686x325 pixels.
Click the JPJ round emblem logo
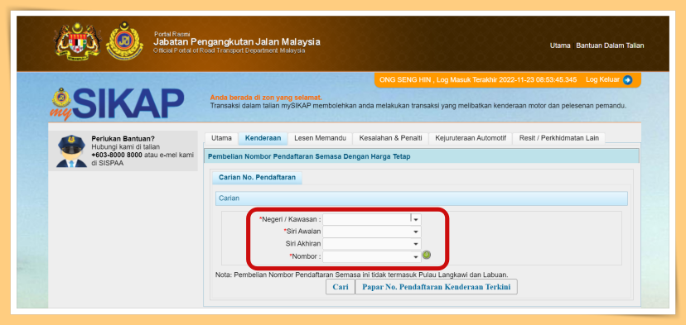point(124,41)
